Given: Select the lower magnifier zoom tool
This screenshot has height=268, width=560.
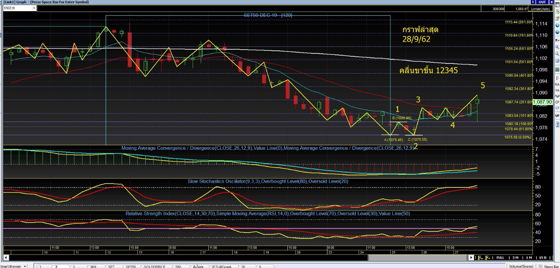Looking at the screenshot, I should pos(557,54).
